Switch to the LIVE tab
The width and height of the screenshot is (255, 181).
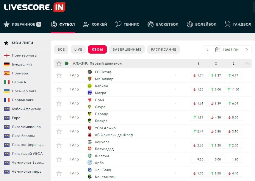click(x=78, y=49)
